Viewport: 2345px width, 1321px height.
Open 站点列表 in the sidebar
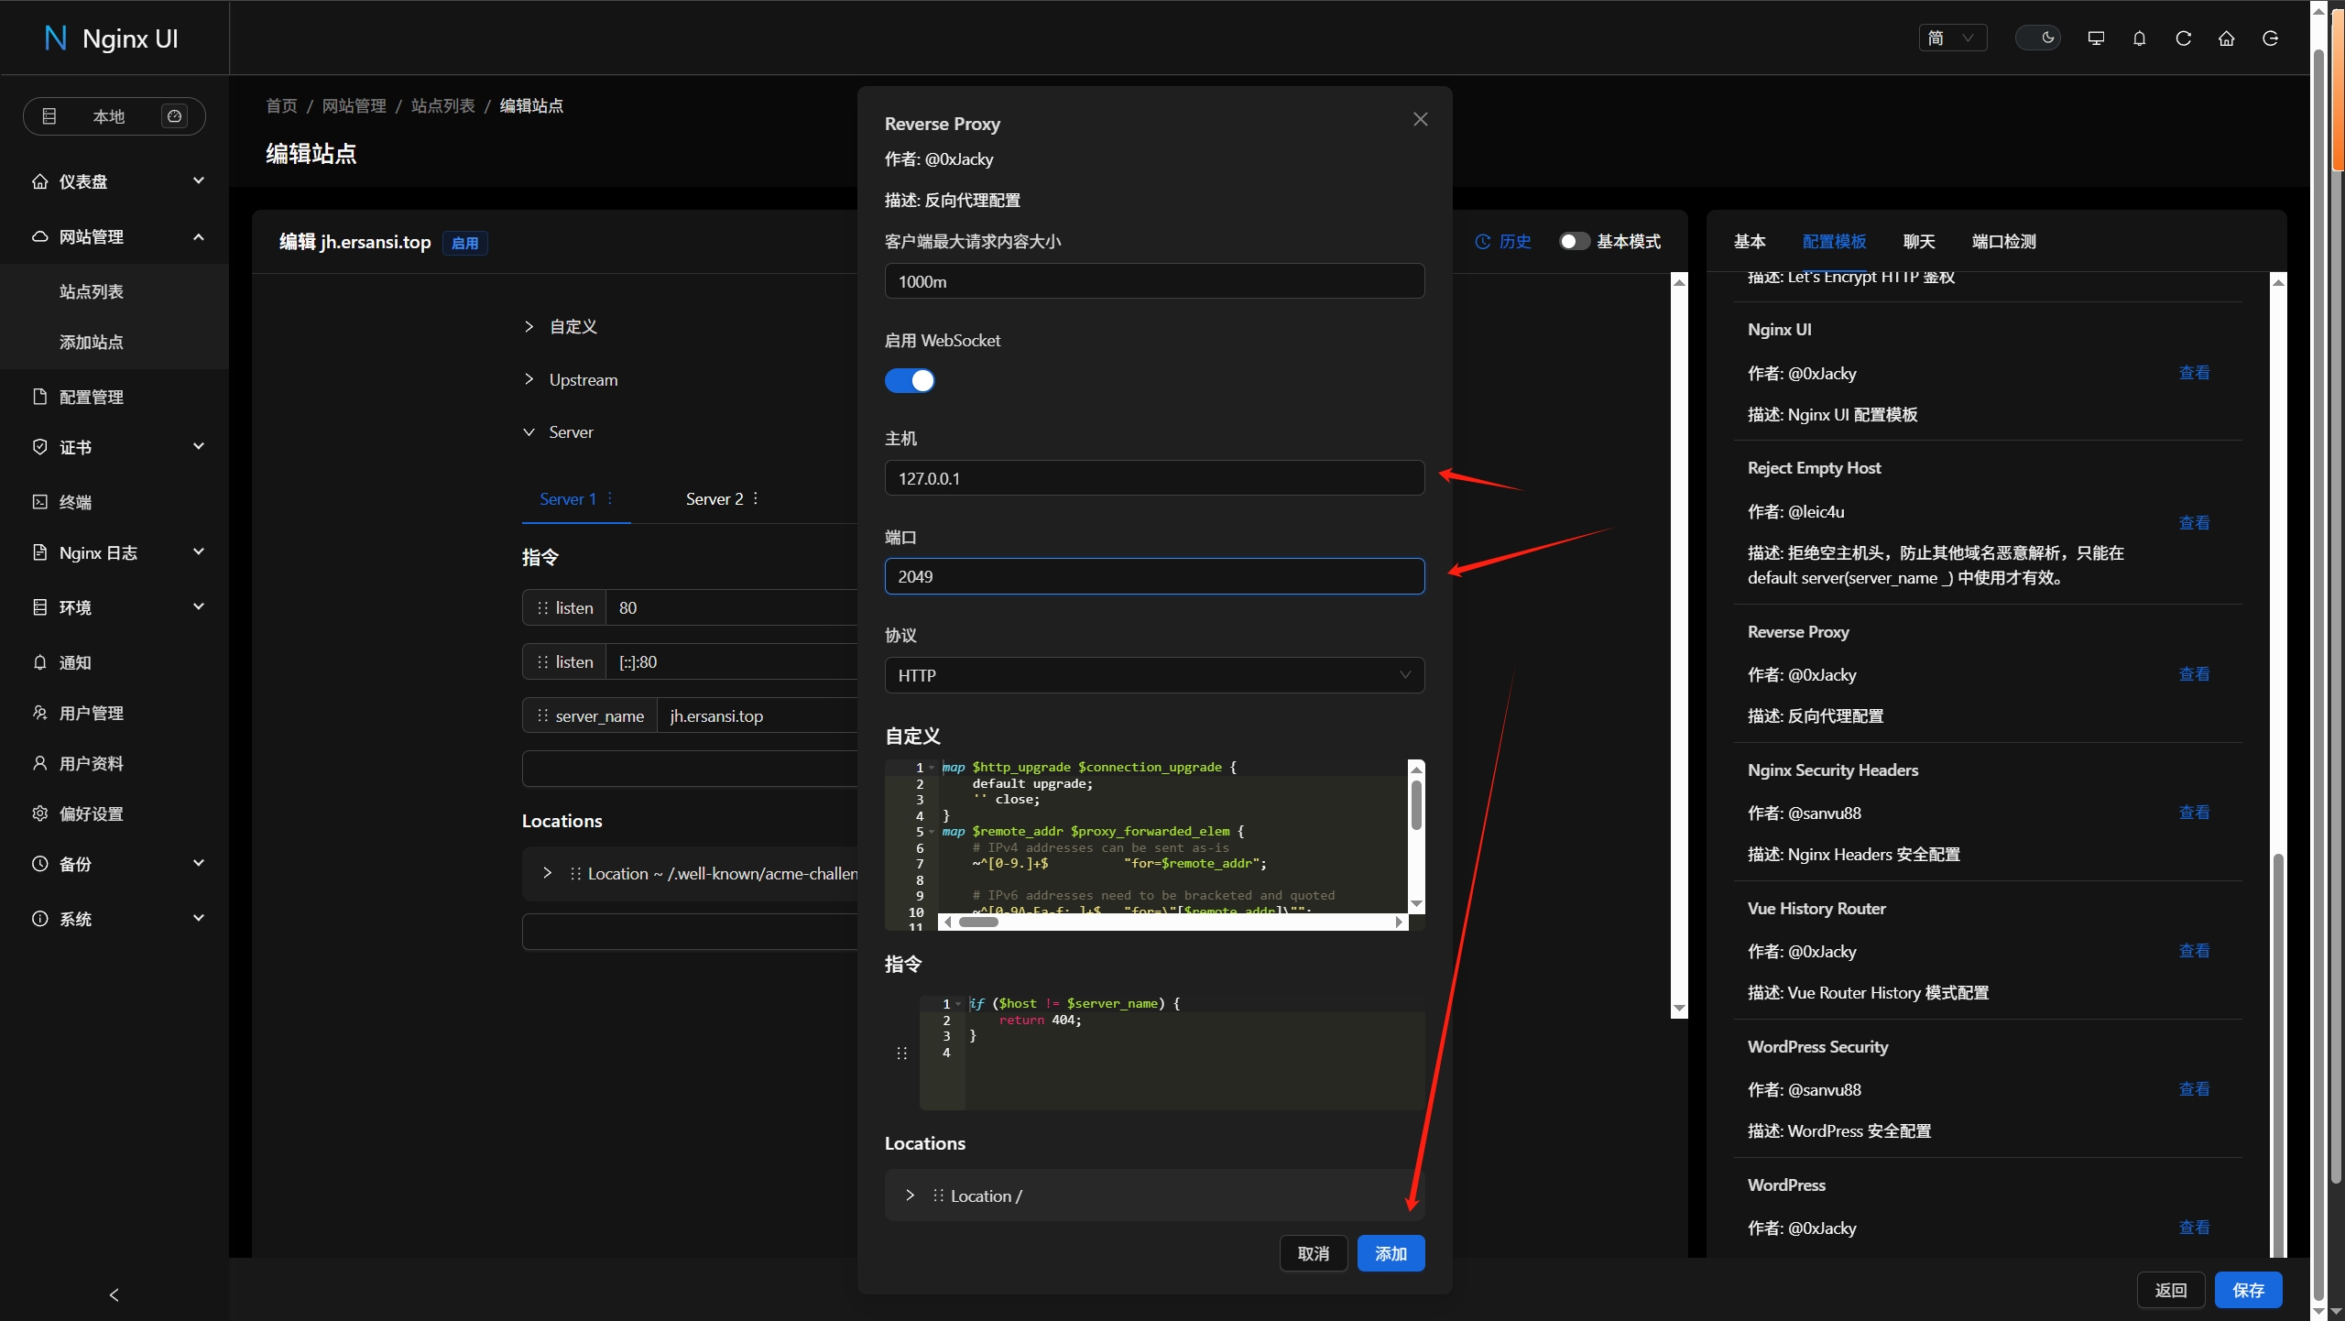[x=92, y=291]
